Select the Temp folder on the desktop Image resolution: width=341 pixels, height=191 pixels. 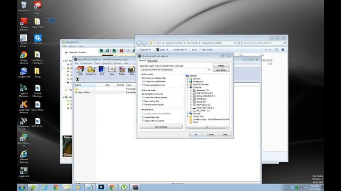[x=38, y=73]
